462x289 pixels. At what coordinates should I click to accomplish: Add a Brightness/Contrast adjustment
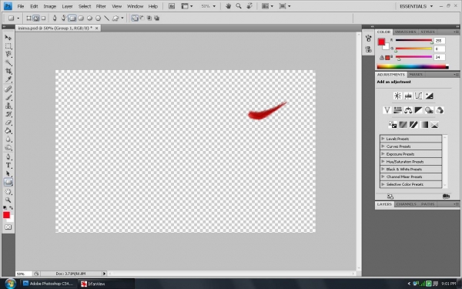click(397, 96)
